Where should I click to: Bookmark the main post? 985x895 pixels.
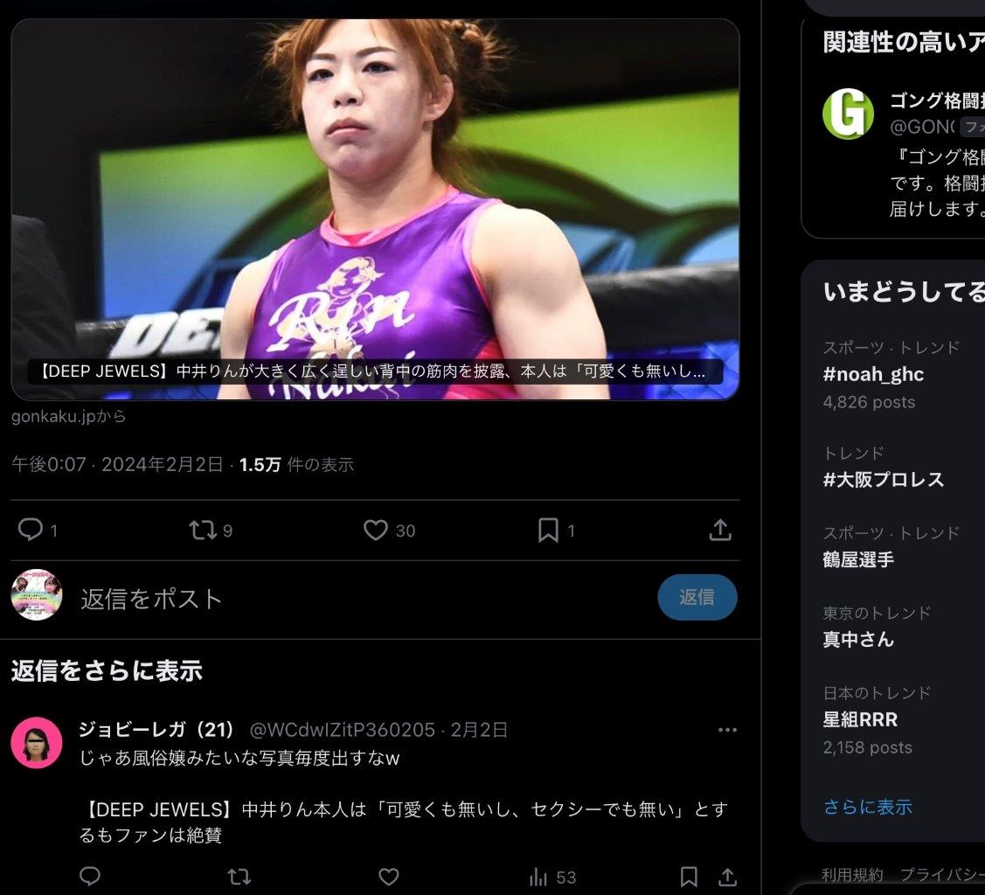click(548, 530)
